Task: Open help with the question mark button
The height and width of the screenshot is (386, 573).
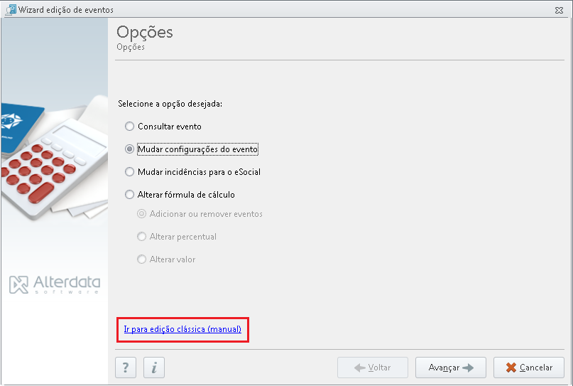Action: (x=126, y=368)
